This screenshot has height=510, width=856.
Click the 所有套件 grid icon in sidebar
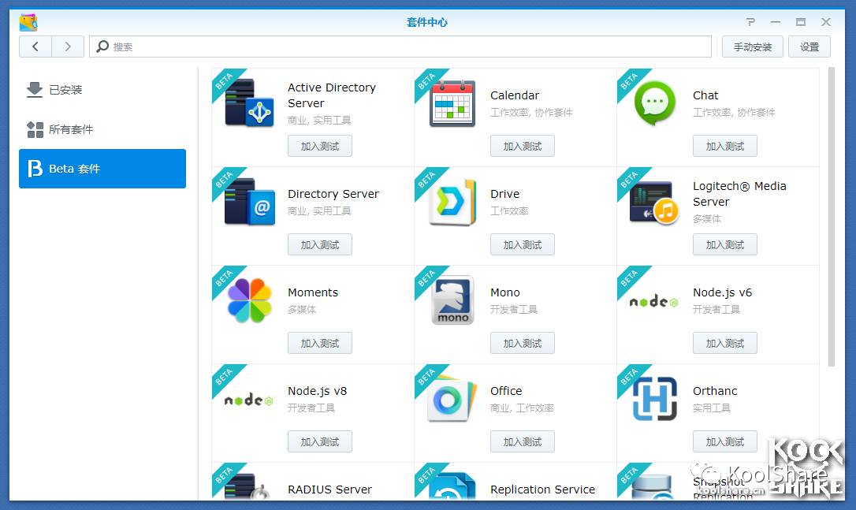tap(35, 129)
